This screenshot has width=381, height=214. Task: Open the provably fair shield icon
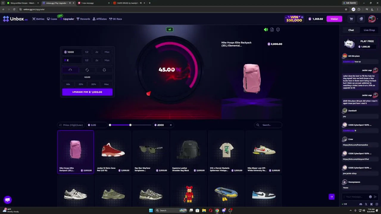coord(278,30)
